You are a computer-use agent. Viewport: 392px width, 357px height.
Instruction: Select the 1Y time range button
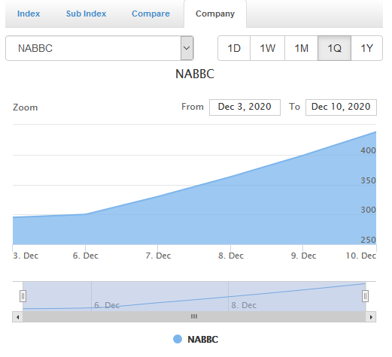(366, 48)
